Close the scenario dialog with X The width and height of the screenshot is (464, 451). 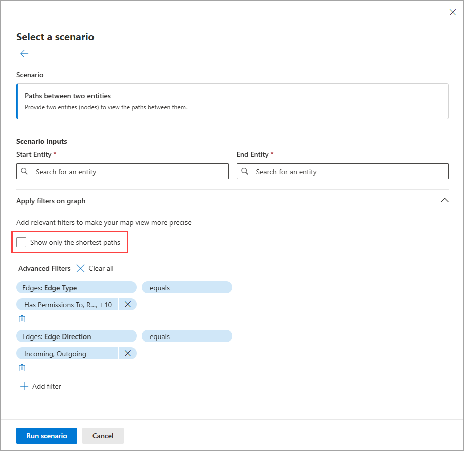tap(452, 12)
